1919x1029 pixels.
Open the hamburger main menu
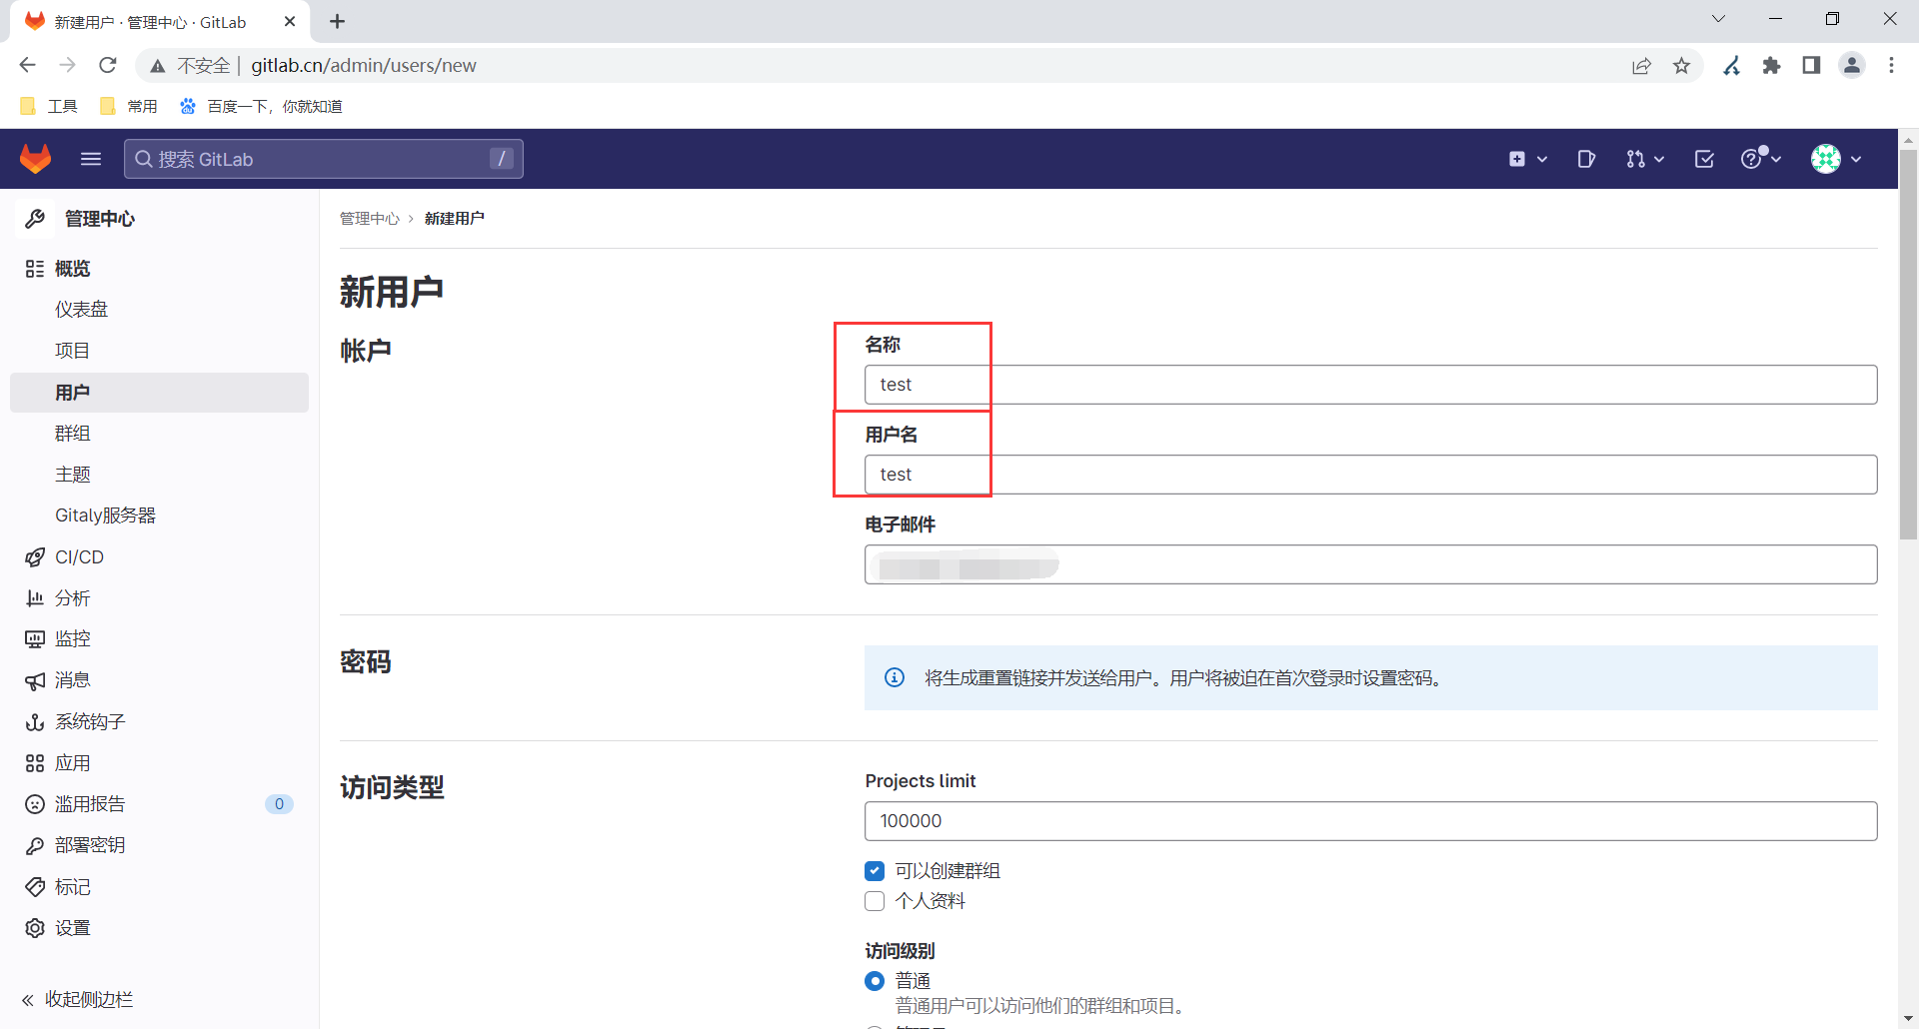tap(91, 159)
